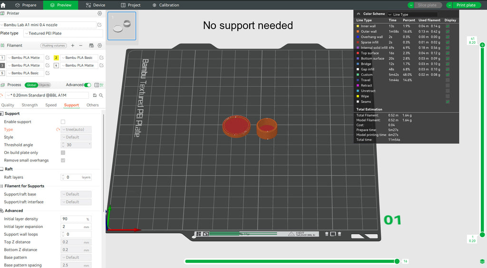Open printer settings gear icon
The image size is (487, 268).
click(x=99, y=13)
